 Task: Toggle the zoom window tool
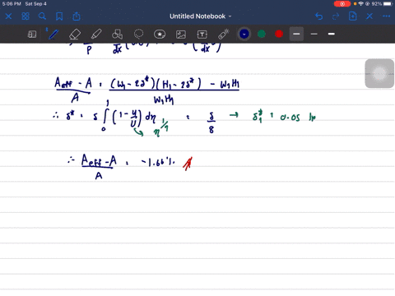pos(32,35)
